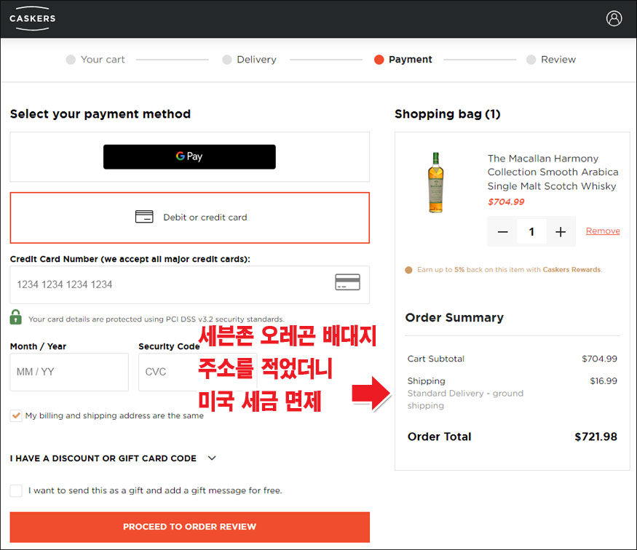This screenshot has height=550, width=637.
Task: Increase quantity with the plus button
Action: (x=561, y=232)
